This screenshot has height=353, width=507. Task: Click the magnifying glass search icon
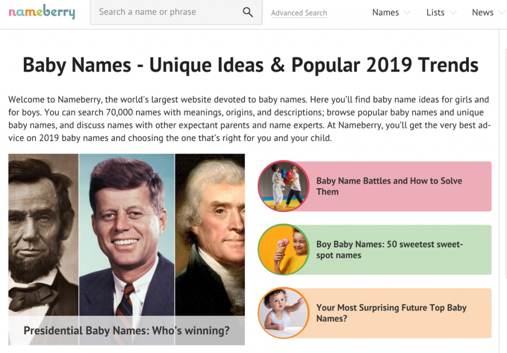pyautogui.click(x=248, y=12)
